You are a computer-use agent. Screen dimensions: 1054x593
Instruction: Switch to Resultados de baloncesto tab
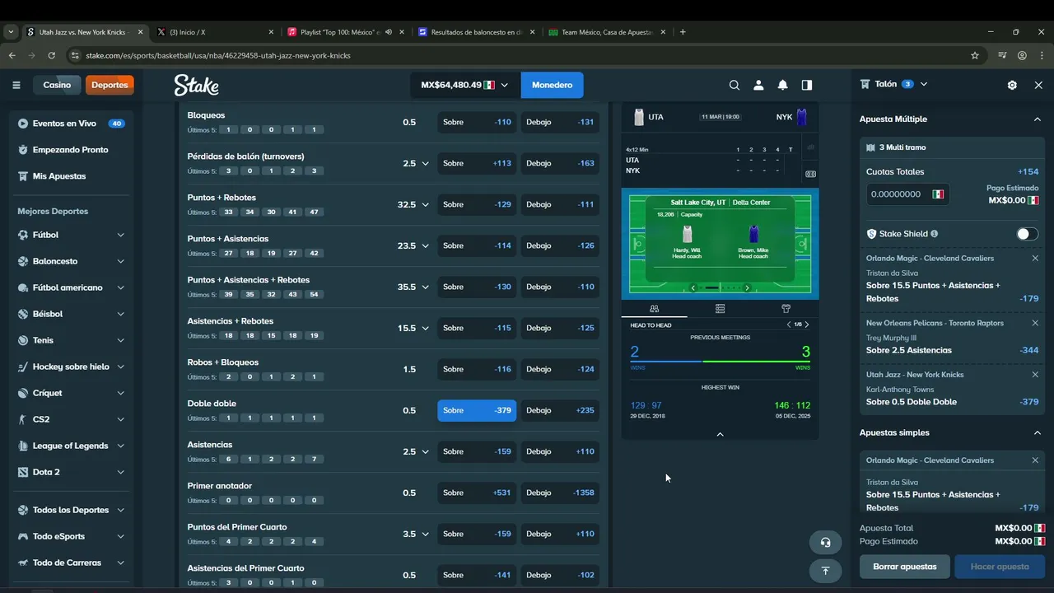477,32
